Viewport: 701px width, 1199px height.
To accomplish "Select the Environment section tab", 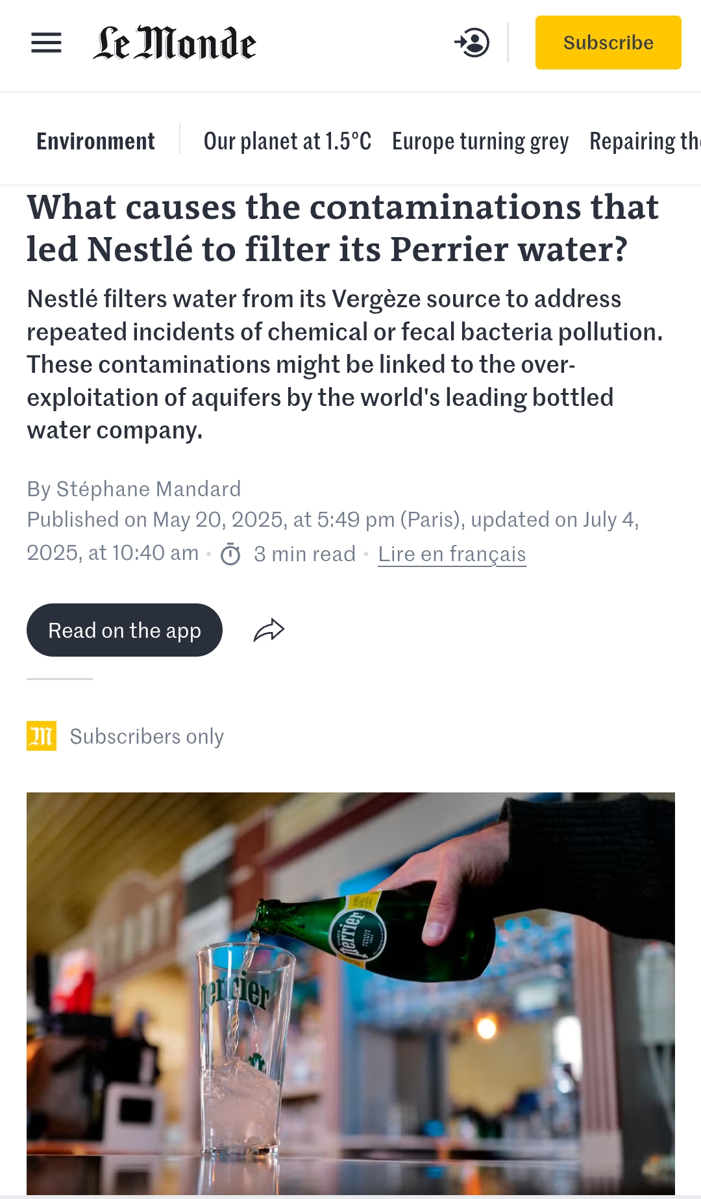I will [x=95, y=141].
